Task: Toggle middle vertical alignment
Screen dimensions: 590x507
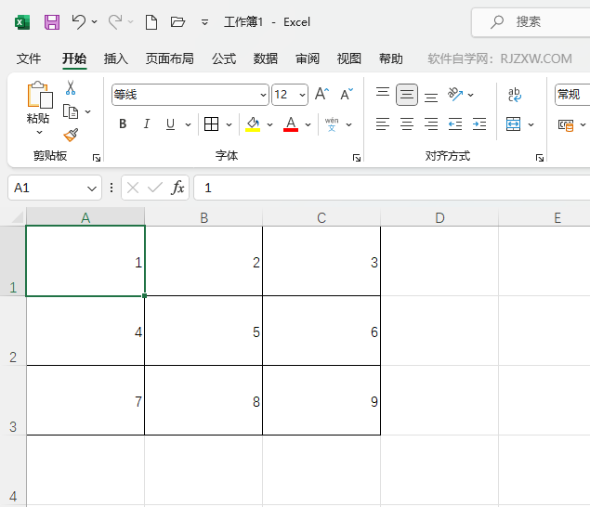Action: point(407,95)
